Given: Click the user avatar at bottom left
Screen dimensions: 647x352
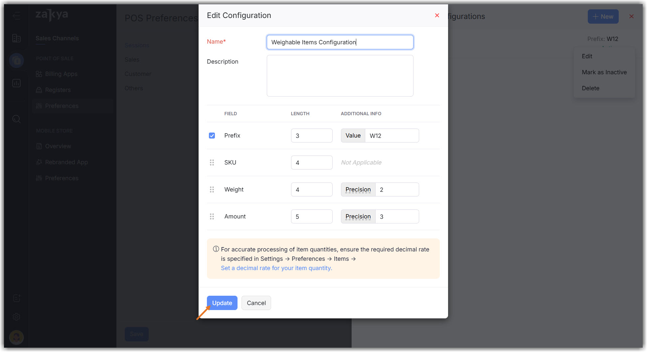Looking at the screenshot, I should [16, 337].
